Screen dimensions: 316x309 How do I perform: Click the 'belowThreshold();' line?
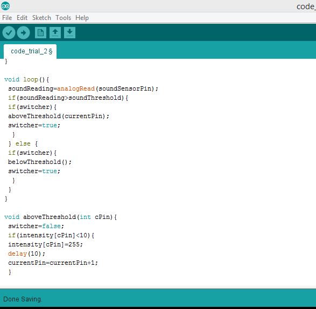tap(40, 162)
